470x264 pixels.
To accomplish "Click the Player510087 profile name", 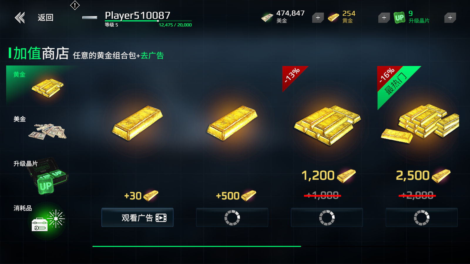I will [x=137, y=15].
